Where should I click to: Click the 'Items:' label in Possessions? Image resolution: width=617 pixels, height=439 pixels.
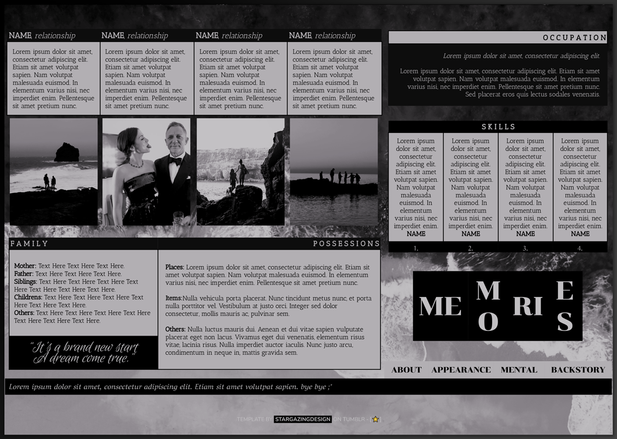point(173,298)
